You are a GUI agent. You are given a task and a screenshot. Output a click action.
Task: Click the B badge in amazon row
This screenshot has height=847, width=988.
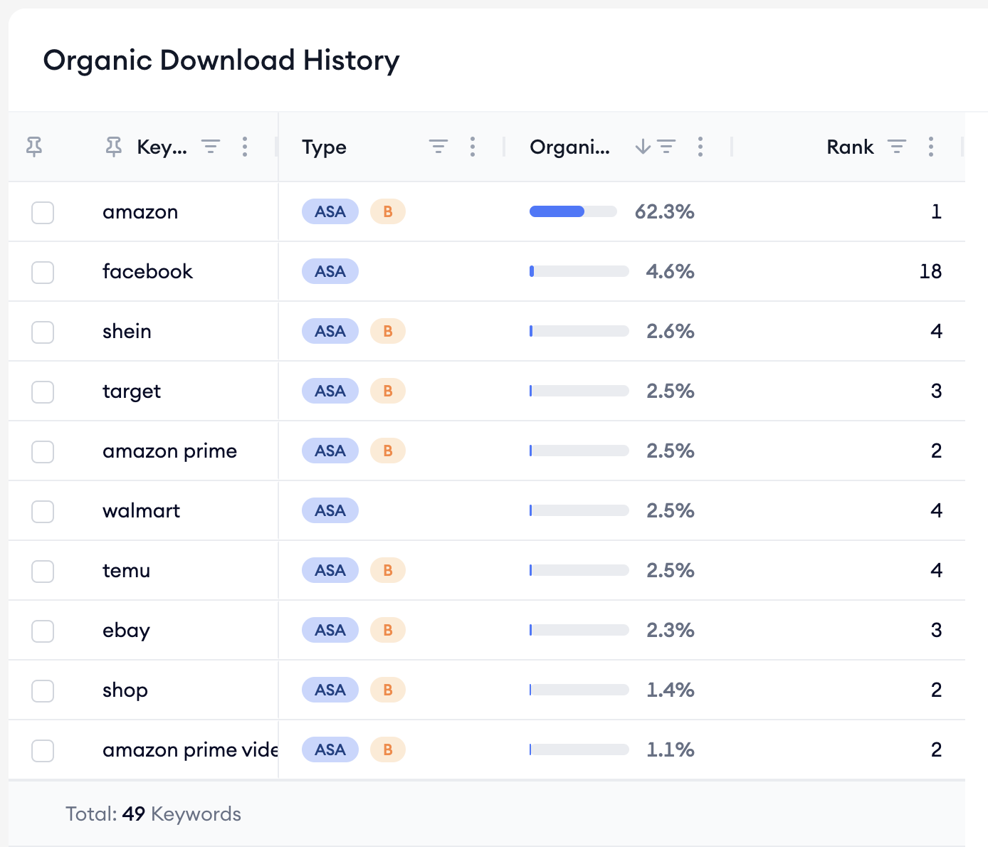click(x=388, y=211)
